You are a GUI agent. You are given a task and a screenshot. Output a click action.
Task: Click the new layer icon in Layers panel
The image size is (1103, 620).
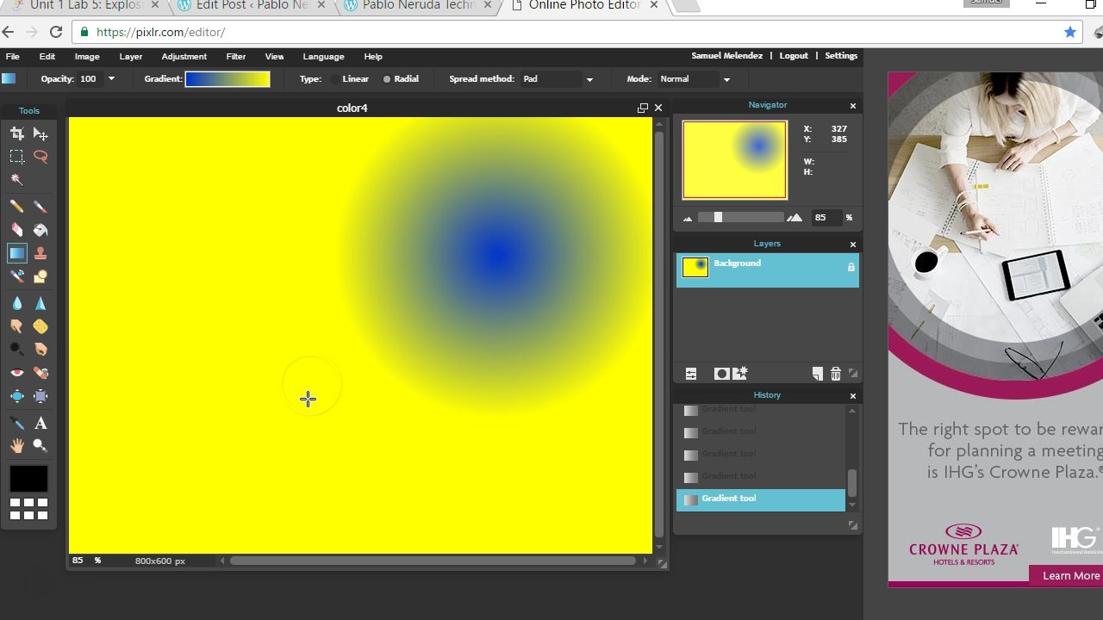pos(816,373)
